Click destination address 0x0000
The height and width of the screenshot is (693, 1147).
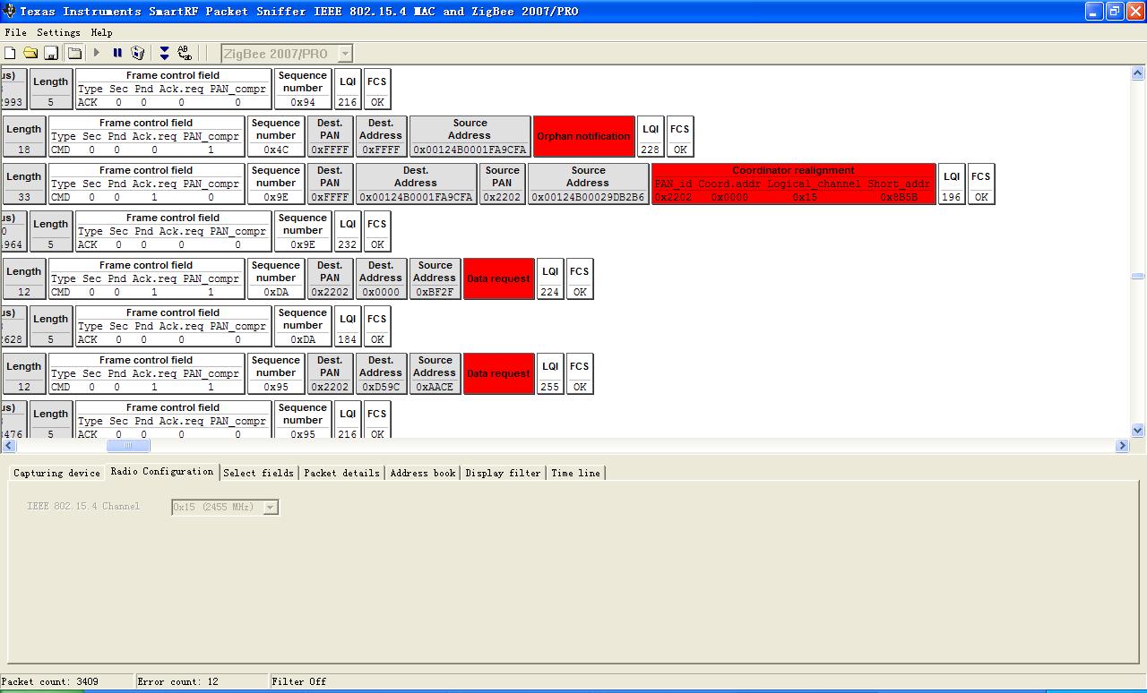(381, 292)
